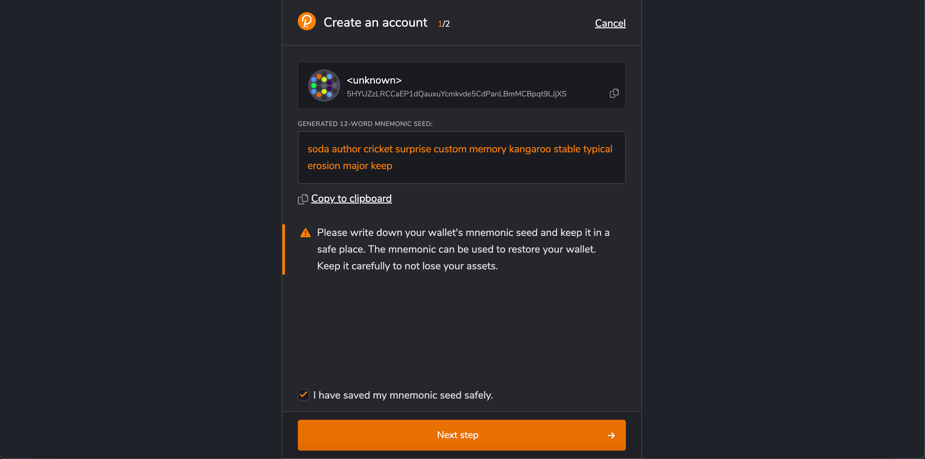Click the 1/2 step indicator
The image size is (925, 459).
click(444, 24)
